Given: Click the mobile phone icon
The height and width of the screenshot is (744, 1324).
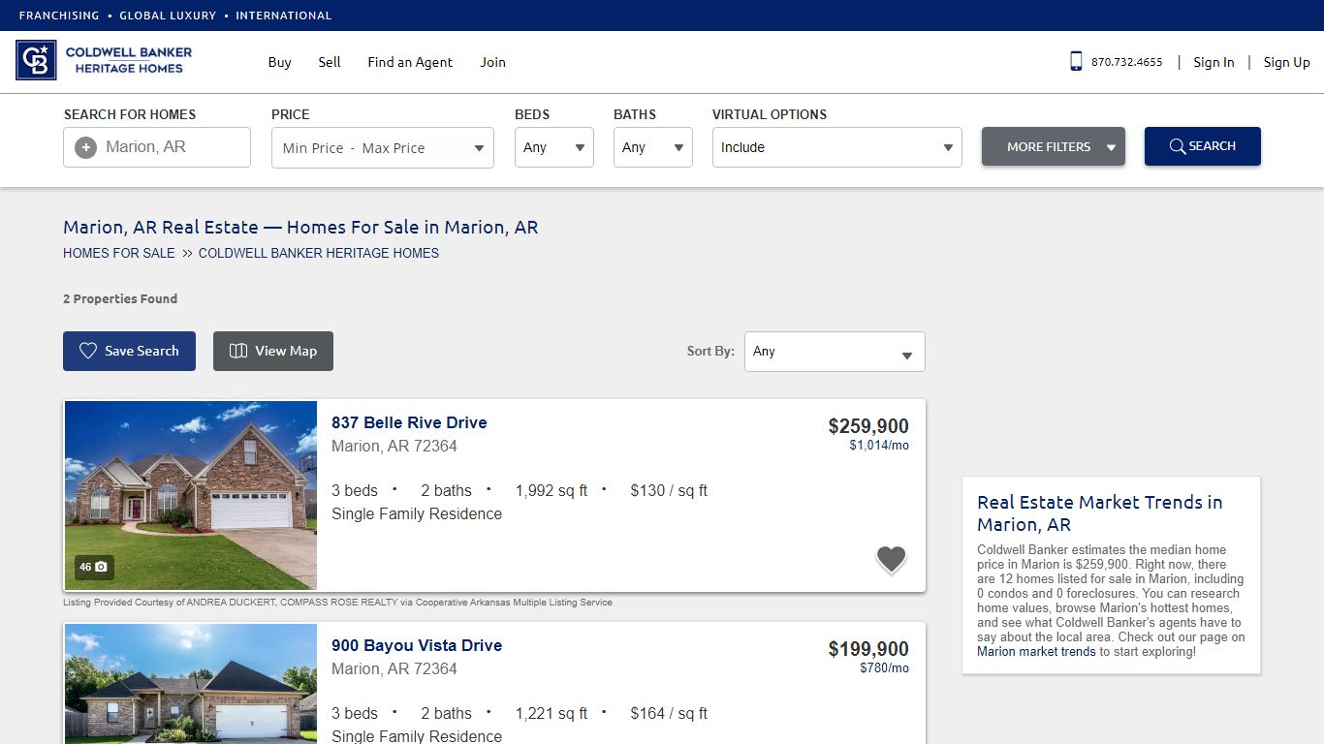Looking at the screenshot, I should pyautogui.click(x=1076, y=61).
